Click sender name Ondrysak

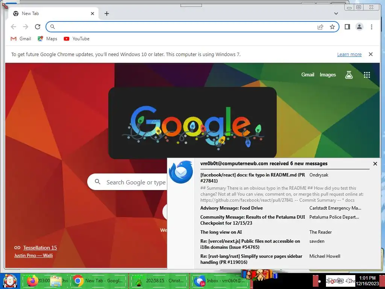319,175
